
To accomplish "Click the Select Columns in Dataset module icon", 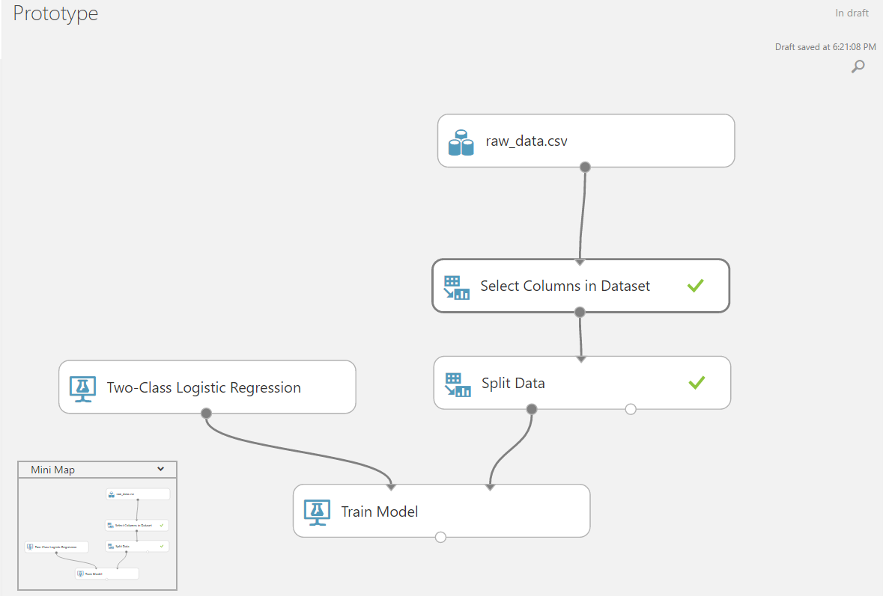I will point(456,286).
